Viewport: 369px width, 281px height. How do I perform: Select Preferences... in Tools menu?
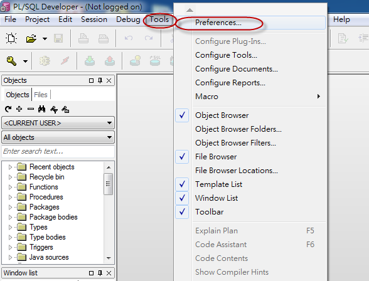click(251, 23)
